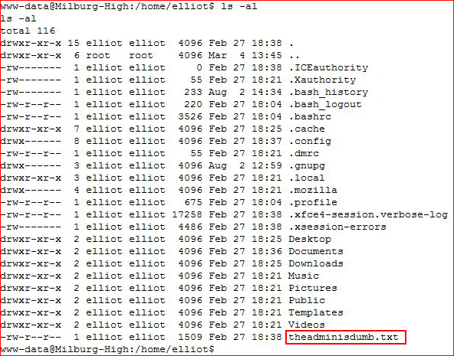Click the .xsession-errors filename
Screen dimensions: 454x356
point(337,227)
